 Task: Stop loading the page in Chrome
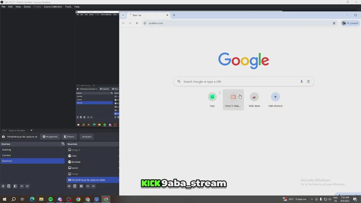pos(137,23)
